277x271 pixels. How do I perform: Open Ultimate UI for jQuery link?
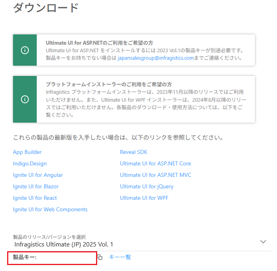coord(147,187)
